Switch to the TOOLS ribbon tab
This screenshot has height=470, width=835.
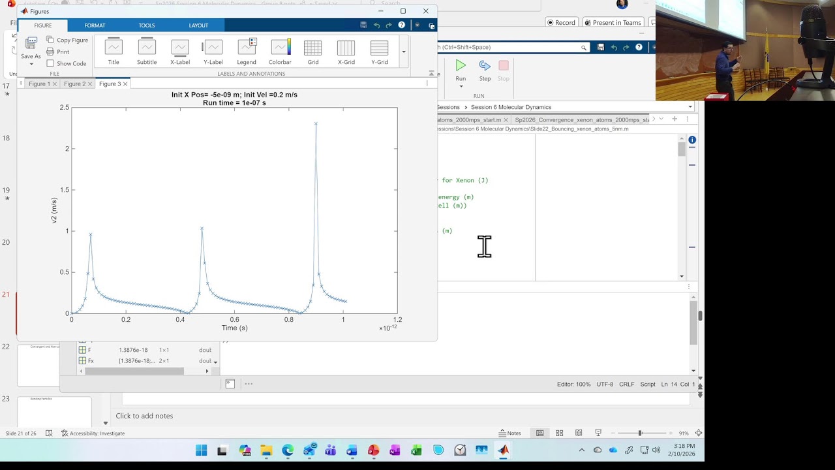click(147, 25)
